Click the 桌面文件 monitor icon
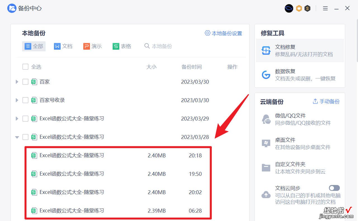The image size is (358, 221). (266, 143)
